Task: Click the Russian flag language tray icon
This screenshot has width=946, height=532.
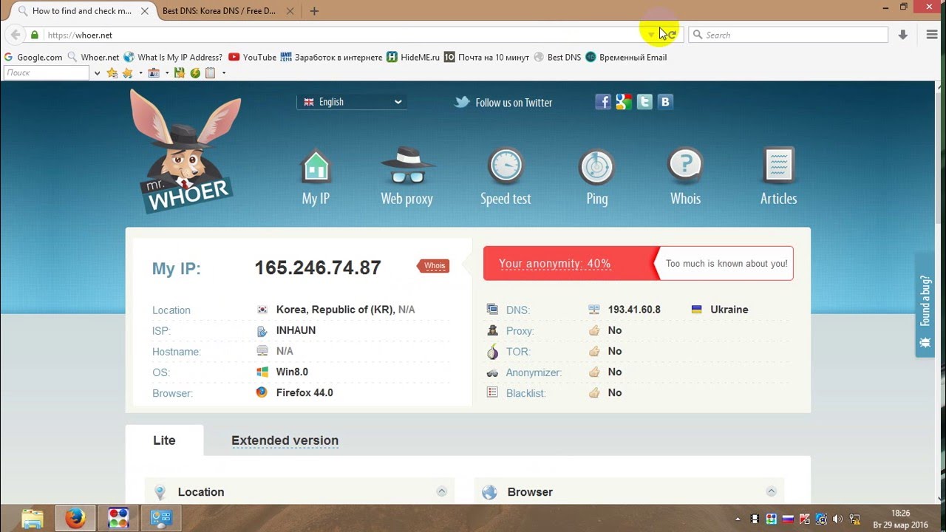Action: coord(789,519)
